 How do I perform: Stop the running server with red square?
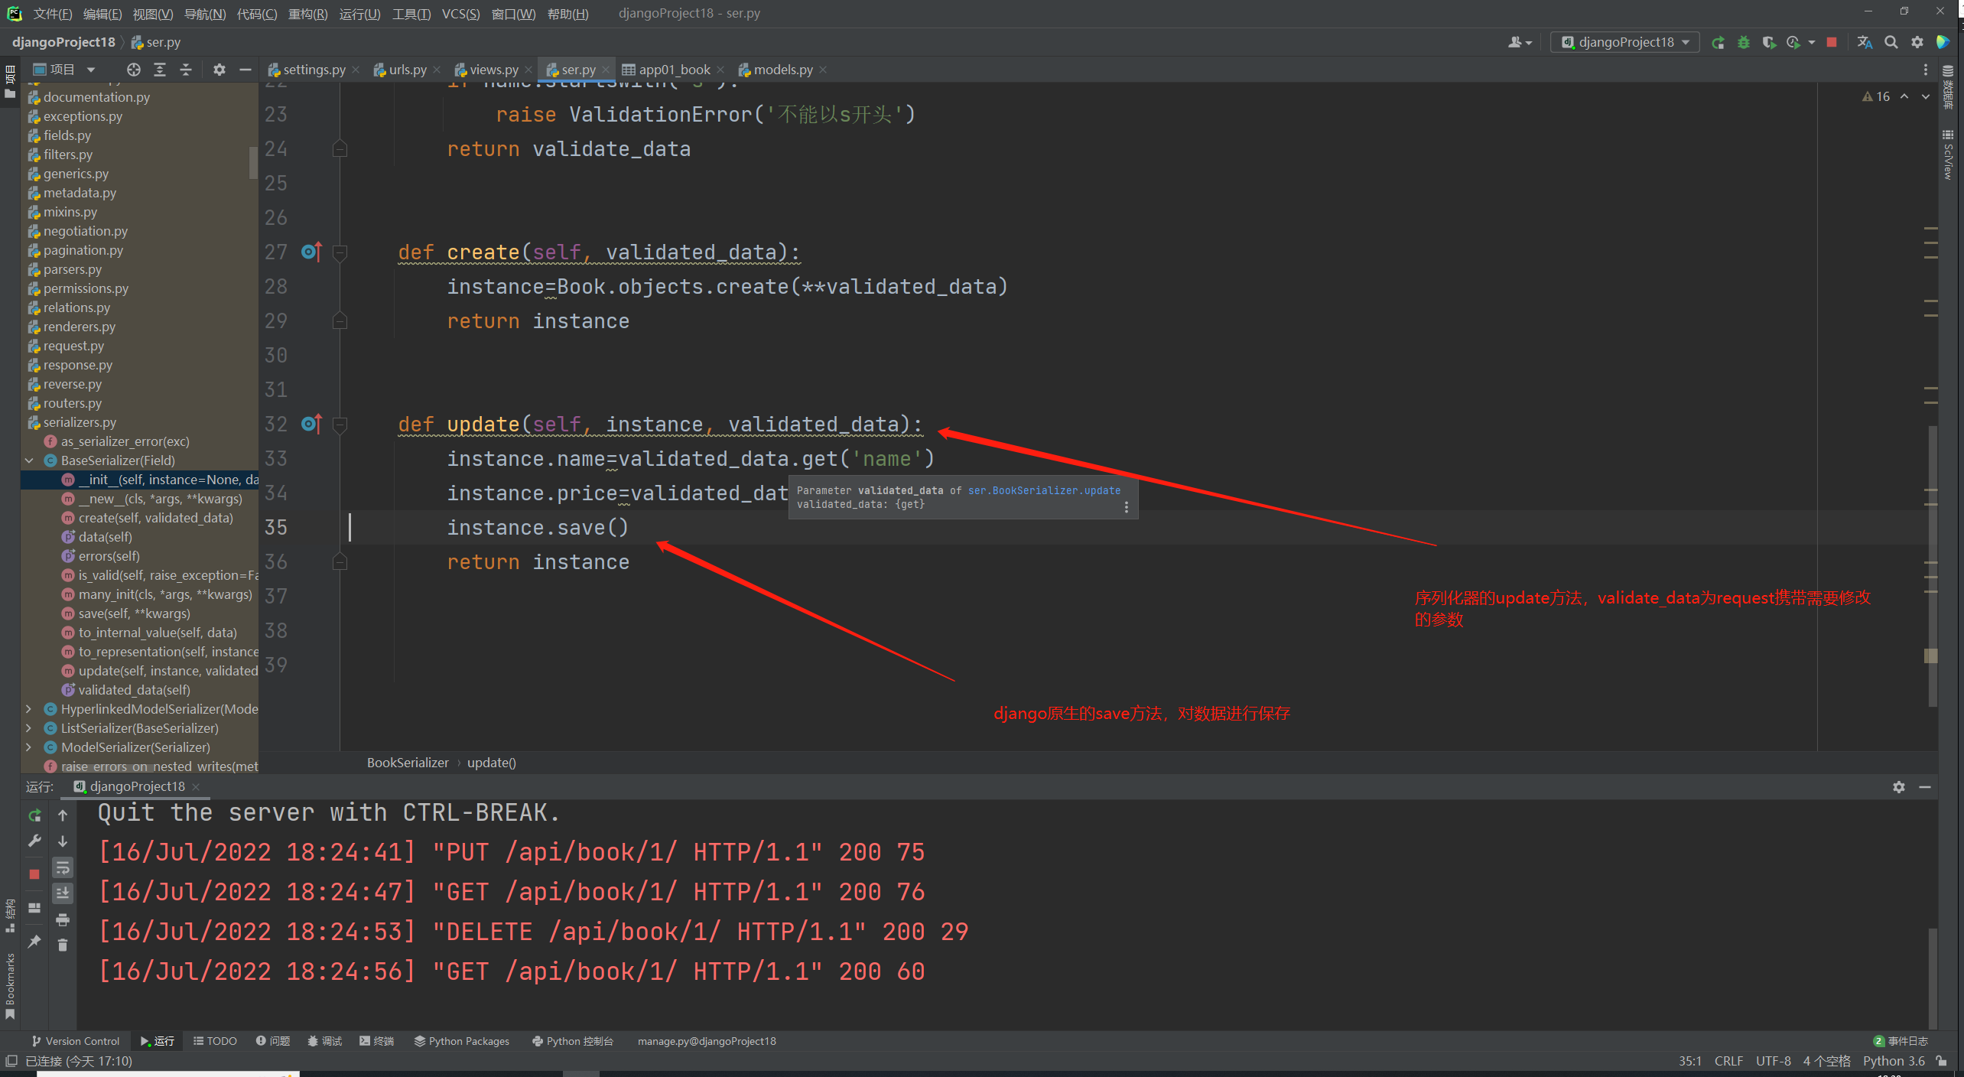coord(1832,43)
